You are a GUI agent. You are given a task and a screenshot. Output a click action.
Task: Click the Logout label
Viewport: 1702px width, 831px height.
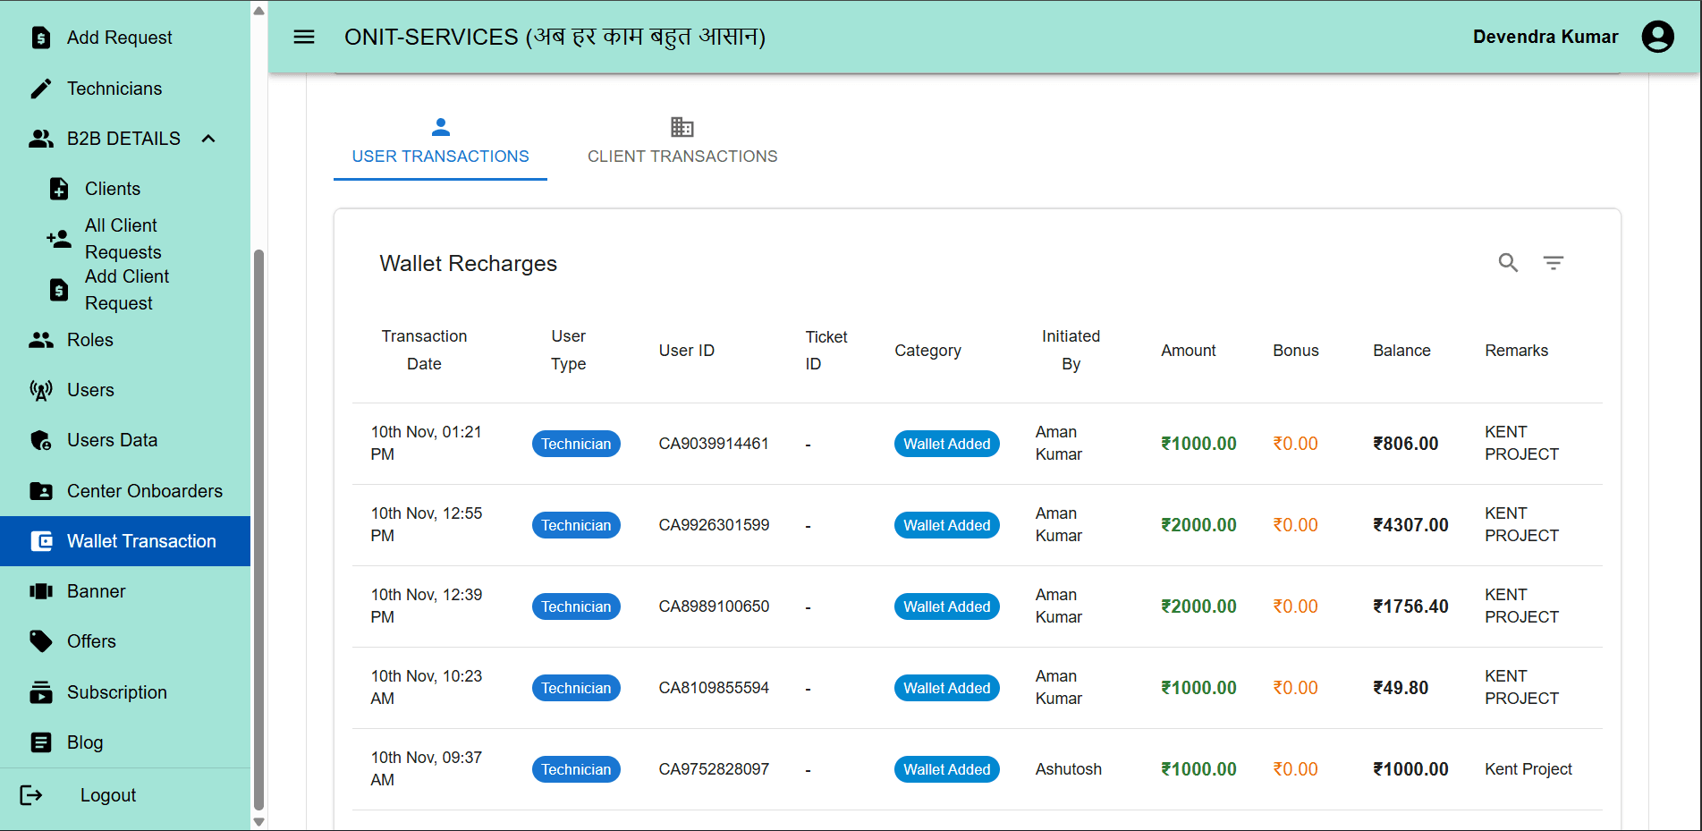click(x=108, y=795)
